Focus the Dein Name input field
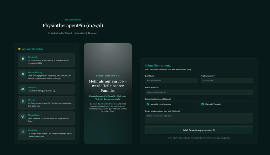The height and width of the screenshot is (155, 270). (171, 81)
